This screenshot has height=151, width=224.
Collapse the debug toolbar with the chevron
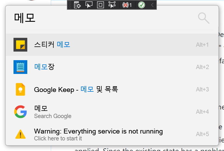coord(152,5)
